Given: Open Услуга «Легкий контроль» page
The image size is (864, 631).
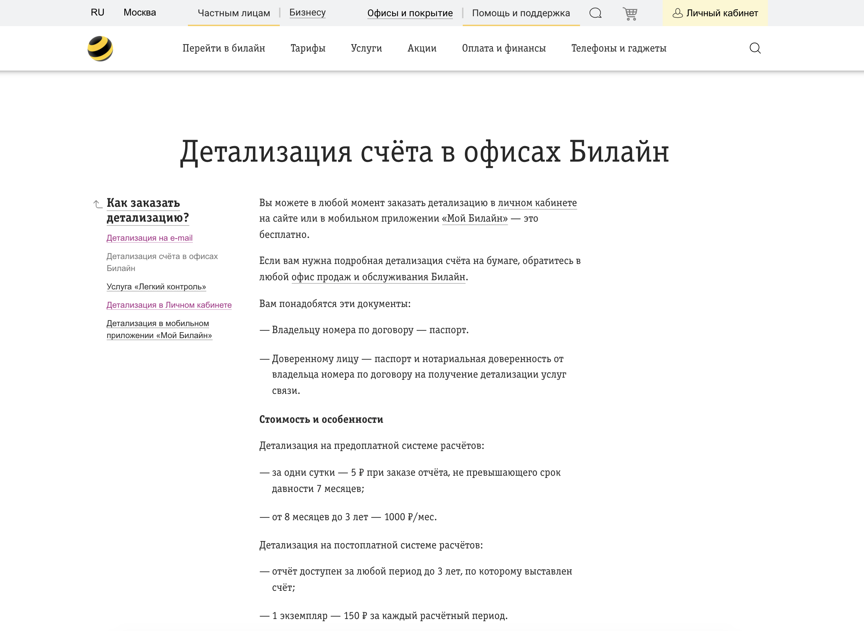Looking at the screenshot, I should click(x=156, y=287).
